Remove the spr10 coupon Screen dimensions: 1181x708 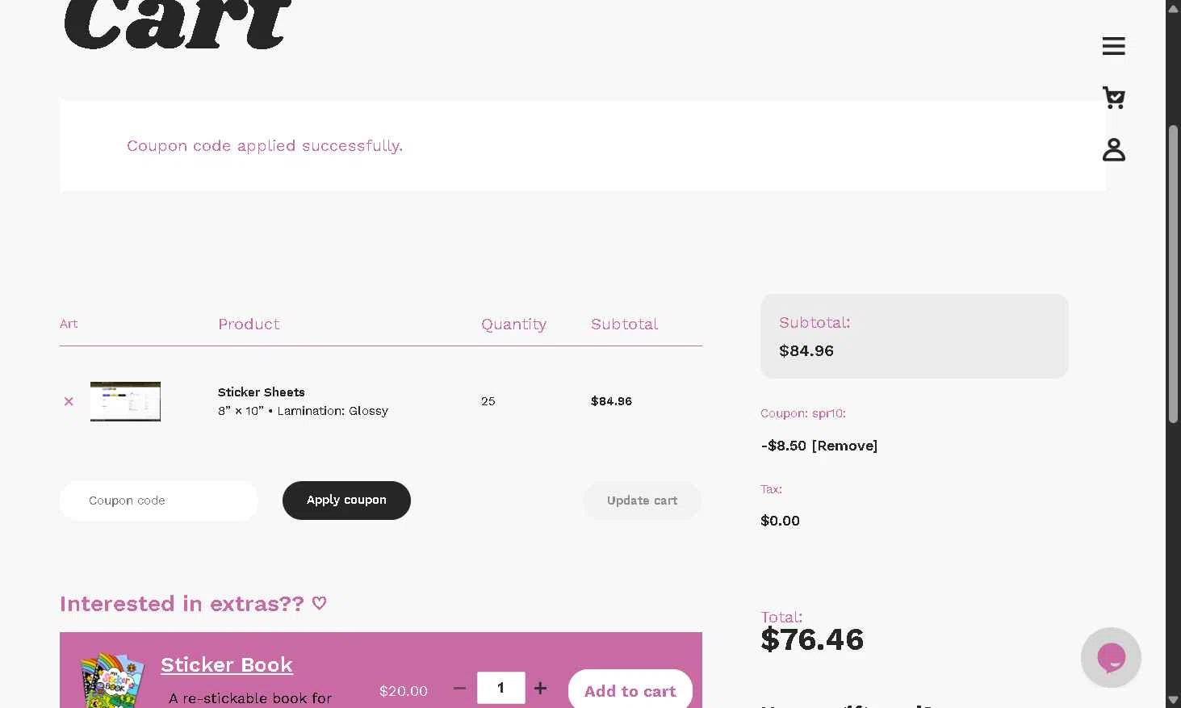point(844,446)
